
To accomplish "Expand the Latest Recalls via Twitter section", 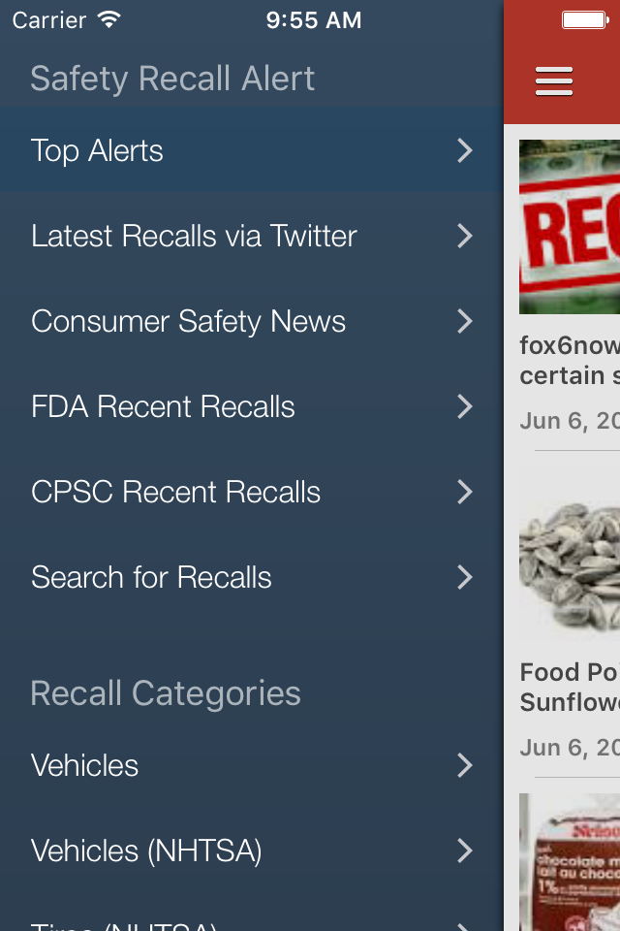I will click(194, 236).
